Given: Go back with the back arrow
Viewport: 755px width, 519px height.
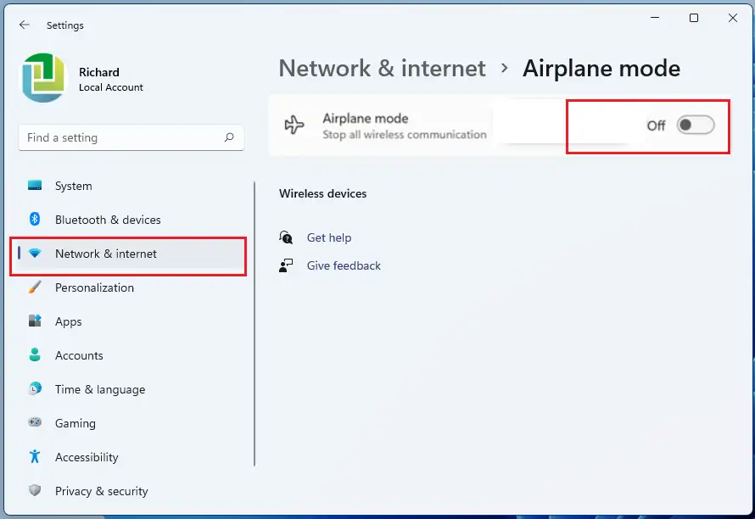Looking at the screenshot, I should pyautogui.click(x=24, y=25).
